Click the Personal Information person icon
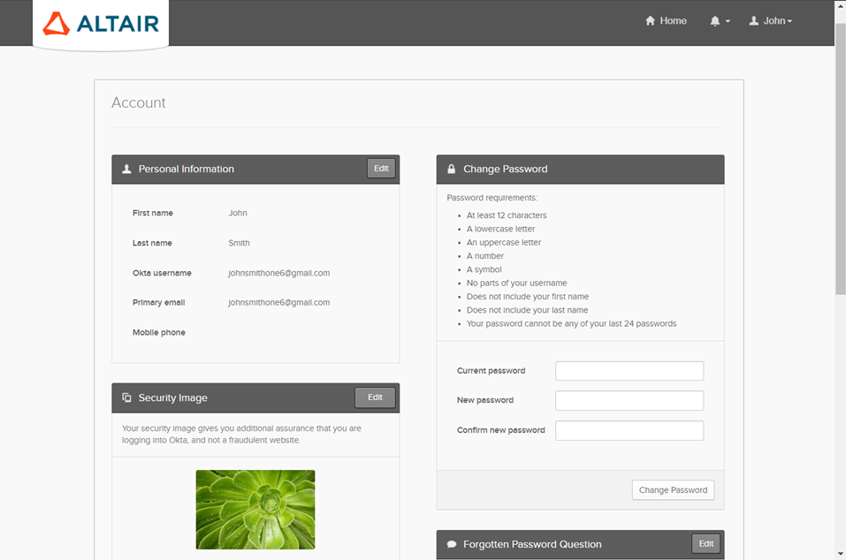Screen dimensions: 846x560 point(126,169)
